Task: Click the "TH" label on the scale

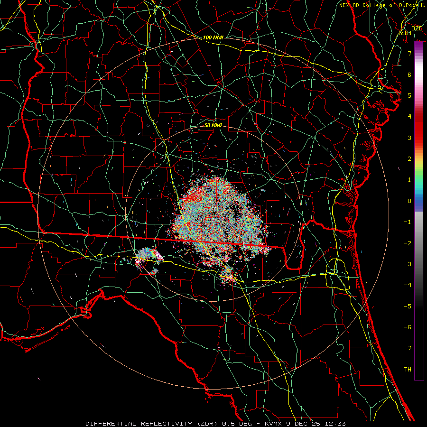Action: [x=408, y=370]
